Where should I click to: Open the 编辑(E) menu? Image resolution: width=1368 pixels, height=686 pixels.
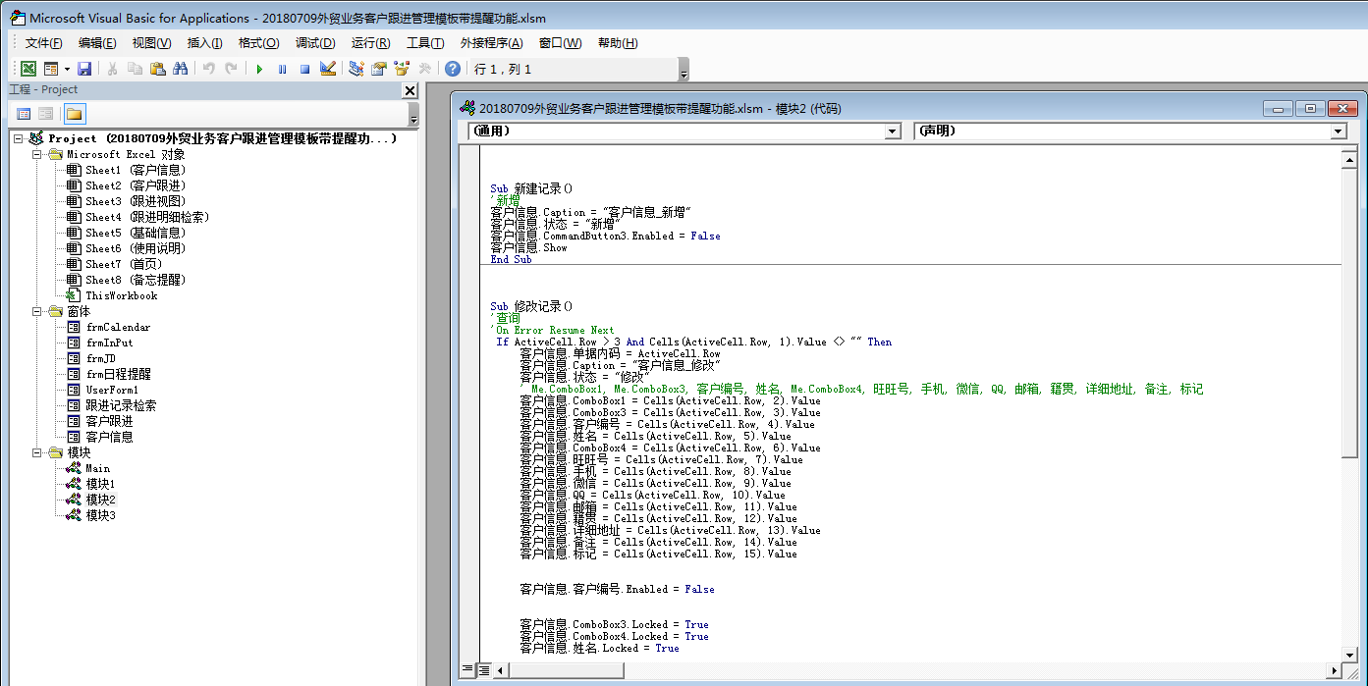coord(97,43)
